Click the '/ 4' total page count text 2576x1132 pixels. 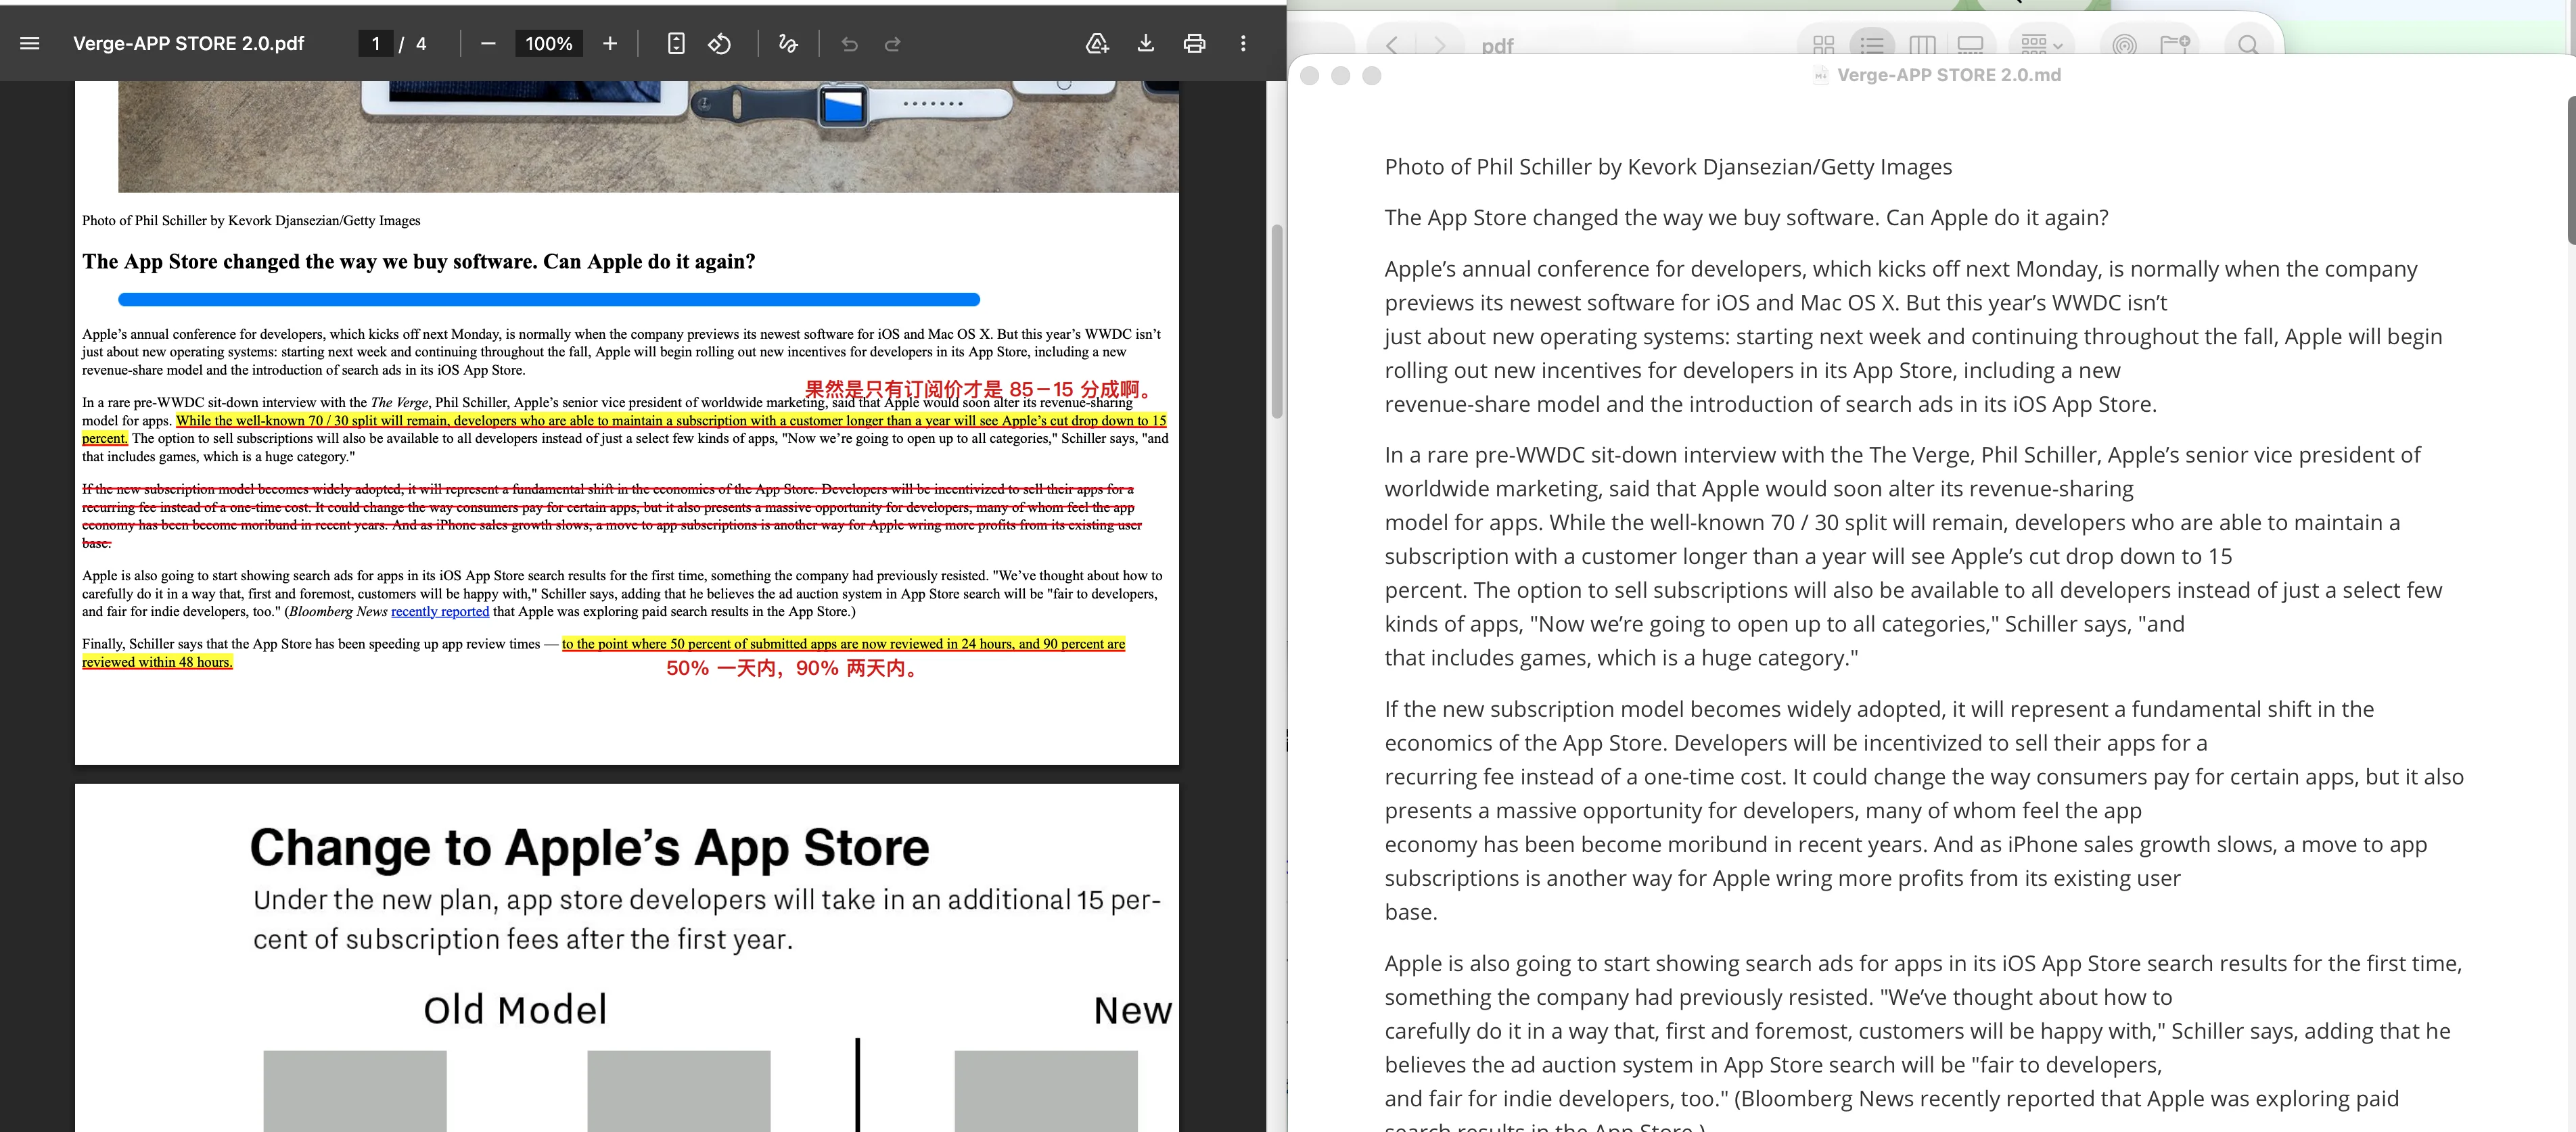point(412,43)
